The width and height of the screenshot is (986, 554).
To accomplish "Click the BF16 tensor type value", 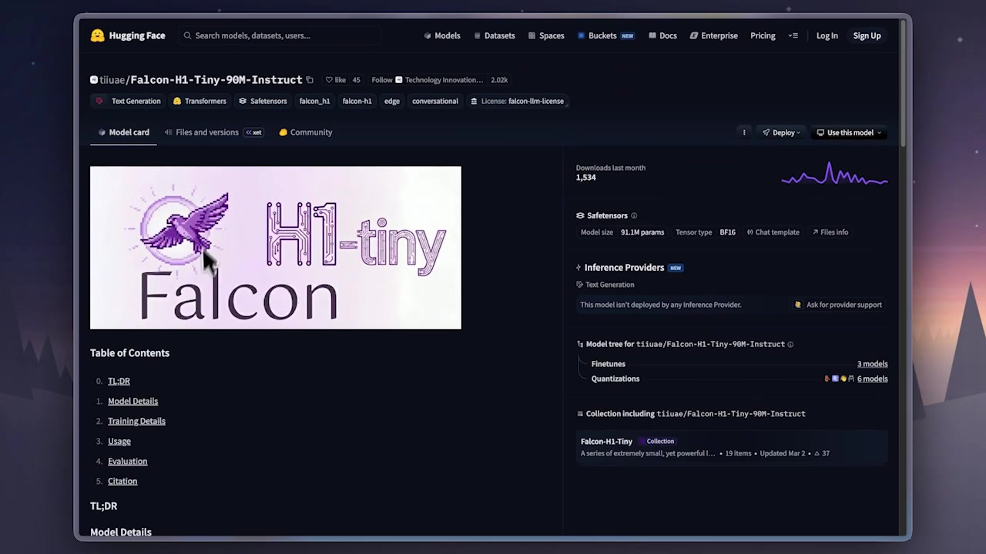I will 727,232.
